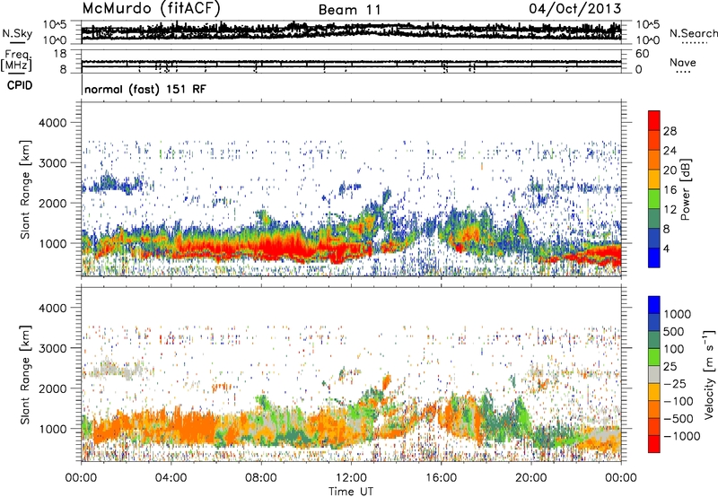This screenshot has height=497, width=718.
Task: Click the gray segment of velocity colorbar
Action: click(x=654, y=374)
